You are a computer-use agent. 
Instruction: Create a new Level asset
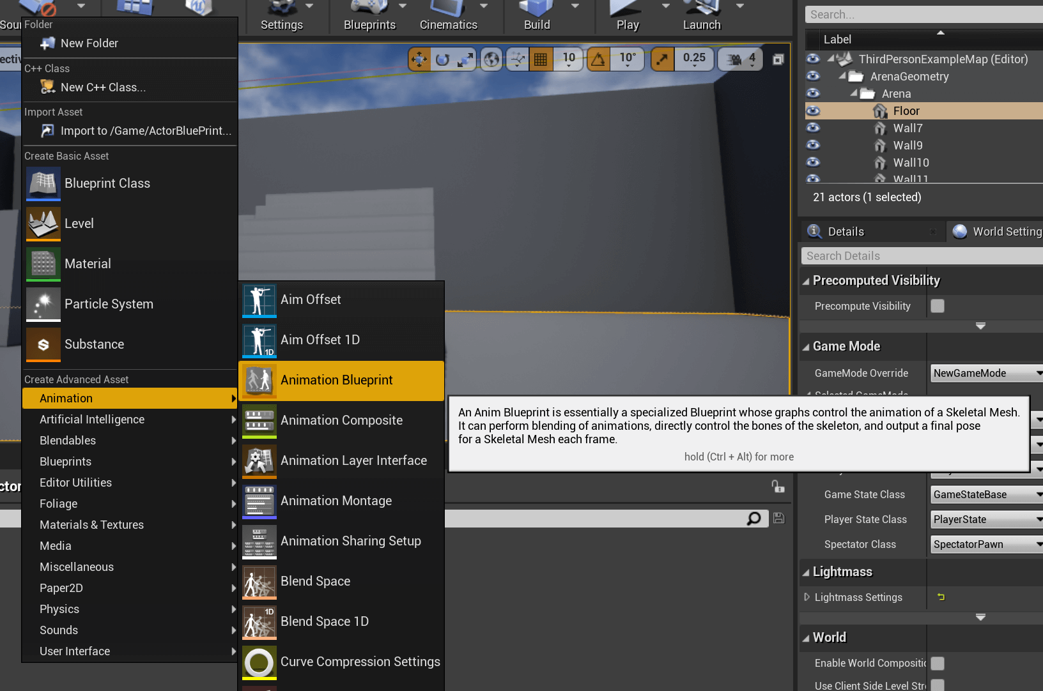click(130, 224)
